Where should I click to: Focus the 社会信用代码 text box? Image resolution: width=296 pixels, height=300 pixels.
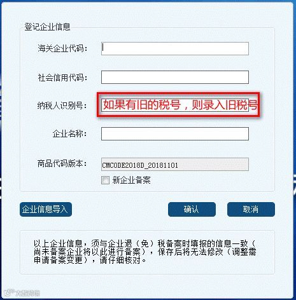point(175,77)
